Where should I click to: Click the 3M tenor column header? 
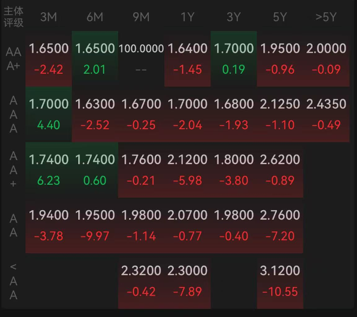pos(49,17)
